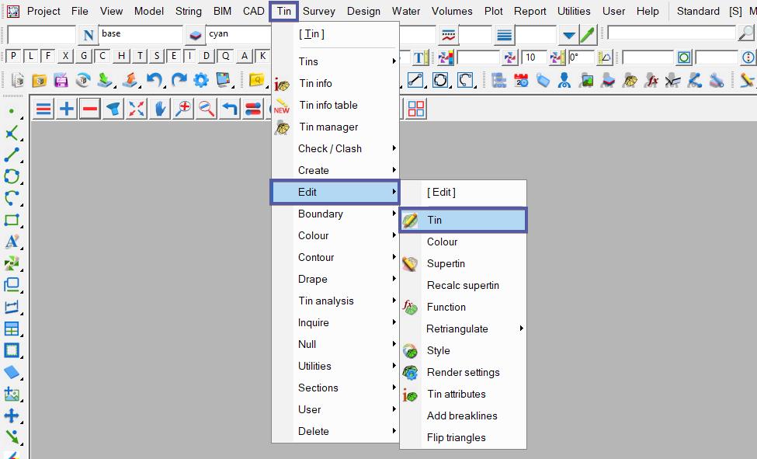
Task: Open the Design menu
Action: pos(363,11)
